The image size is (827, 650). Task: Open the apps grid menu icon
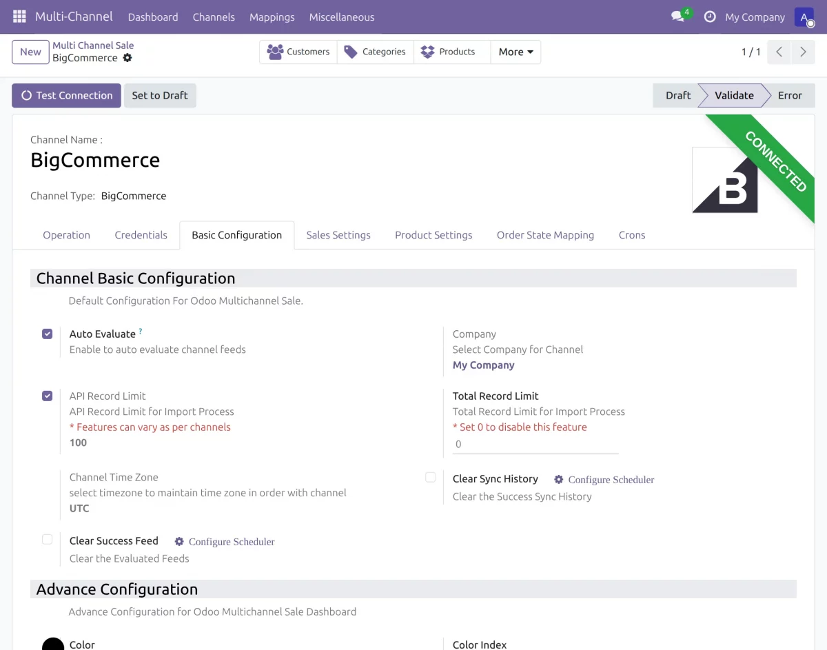click(19, 17)
